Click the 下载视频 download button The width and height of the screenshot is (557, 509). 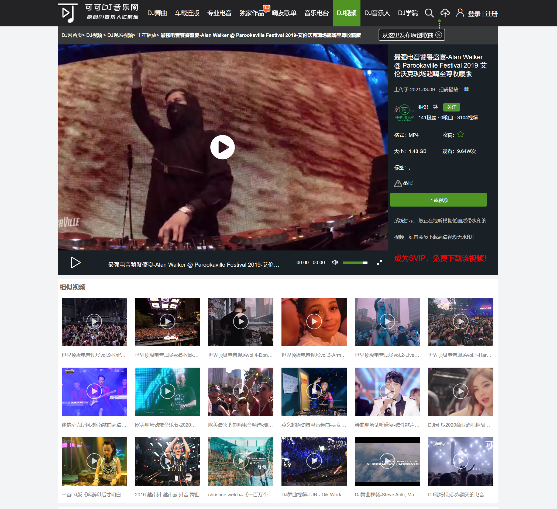point(438,200)
